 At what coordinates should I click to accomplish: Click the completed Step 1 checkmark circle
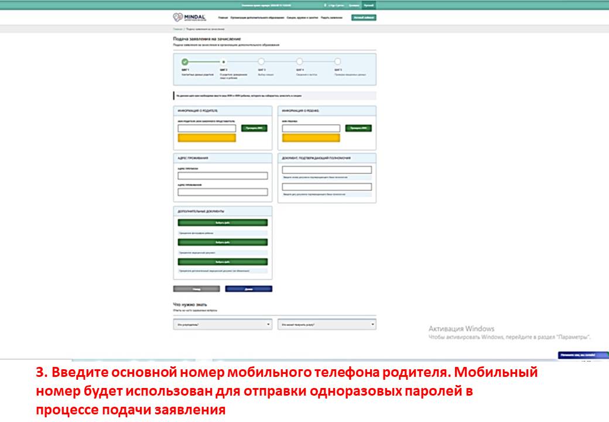pyautogui.click(x=184, y=62)
